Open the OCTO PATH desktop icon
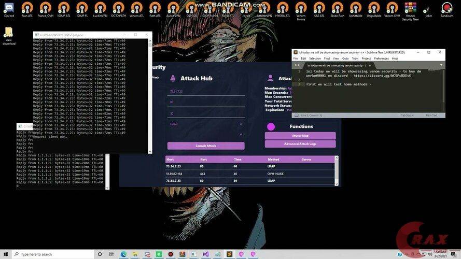The image size is (461, 259). pyautogui.click(x=118, y=10)
